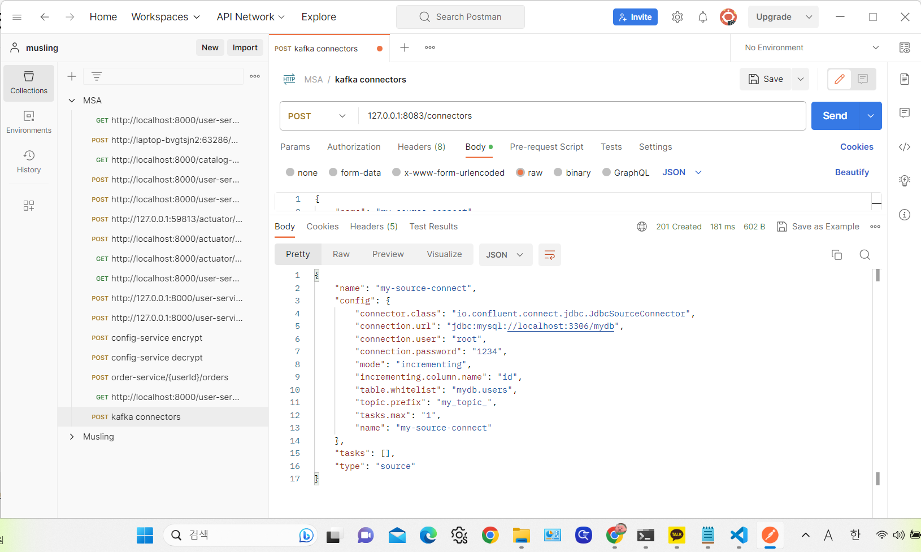Select the none body type

(x=290, y=172)
